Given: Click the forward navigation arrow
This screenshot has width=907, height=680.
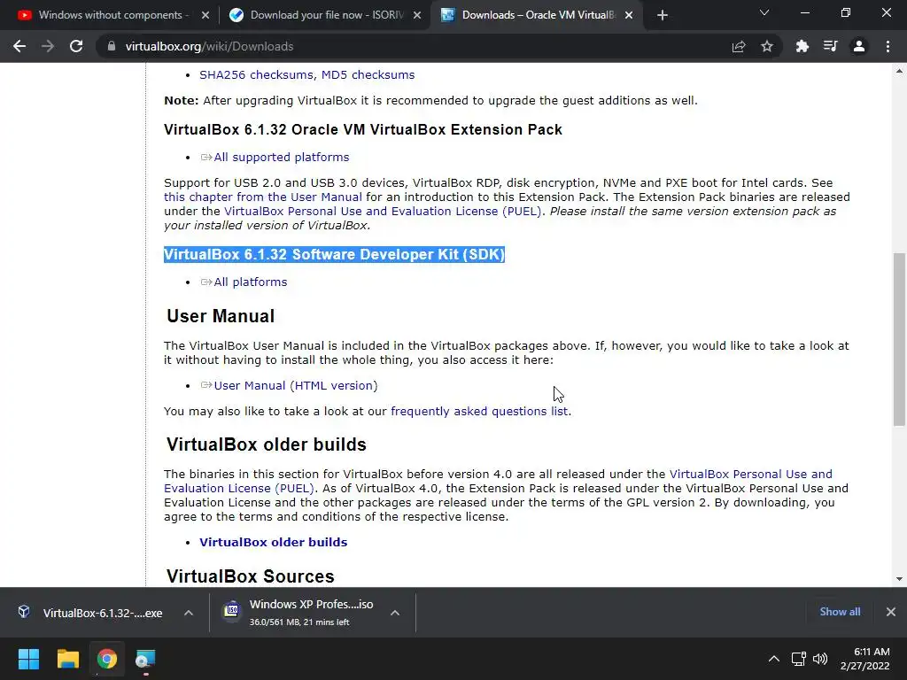Looking at the screenshot, I should pos(48,46).
